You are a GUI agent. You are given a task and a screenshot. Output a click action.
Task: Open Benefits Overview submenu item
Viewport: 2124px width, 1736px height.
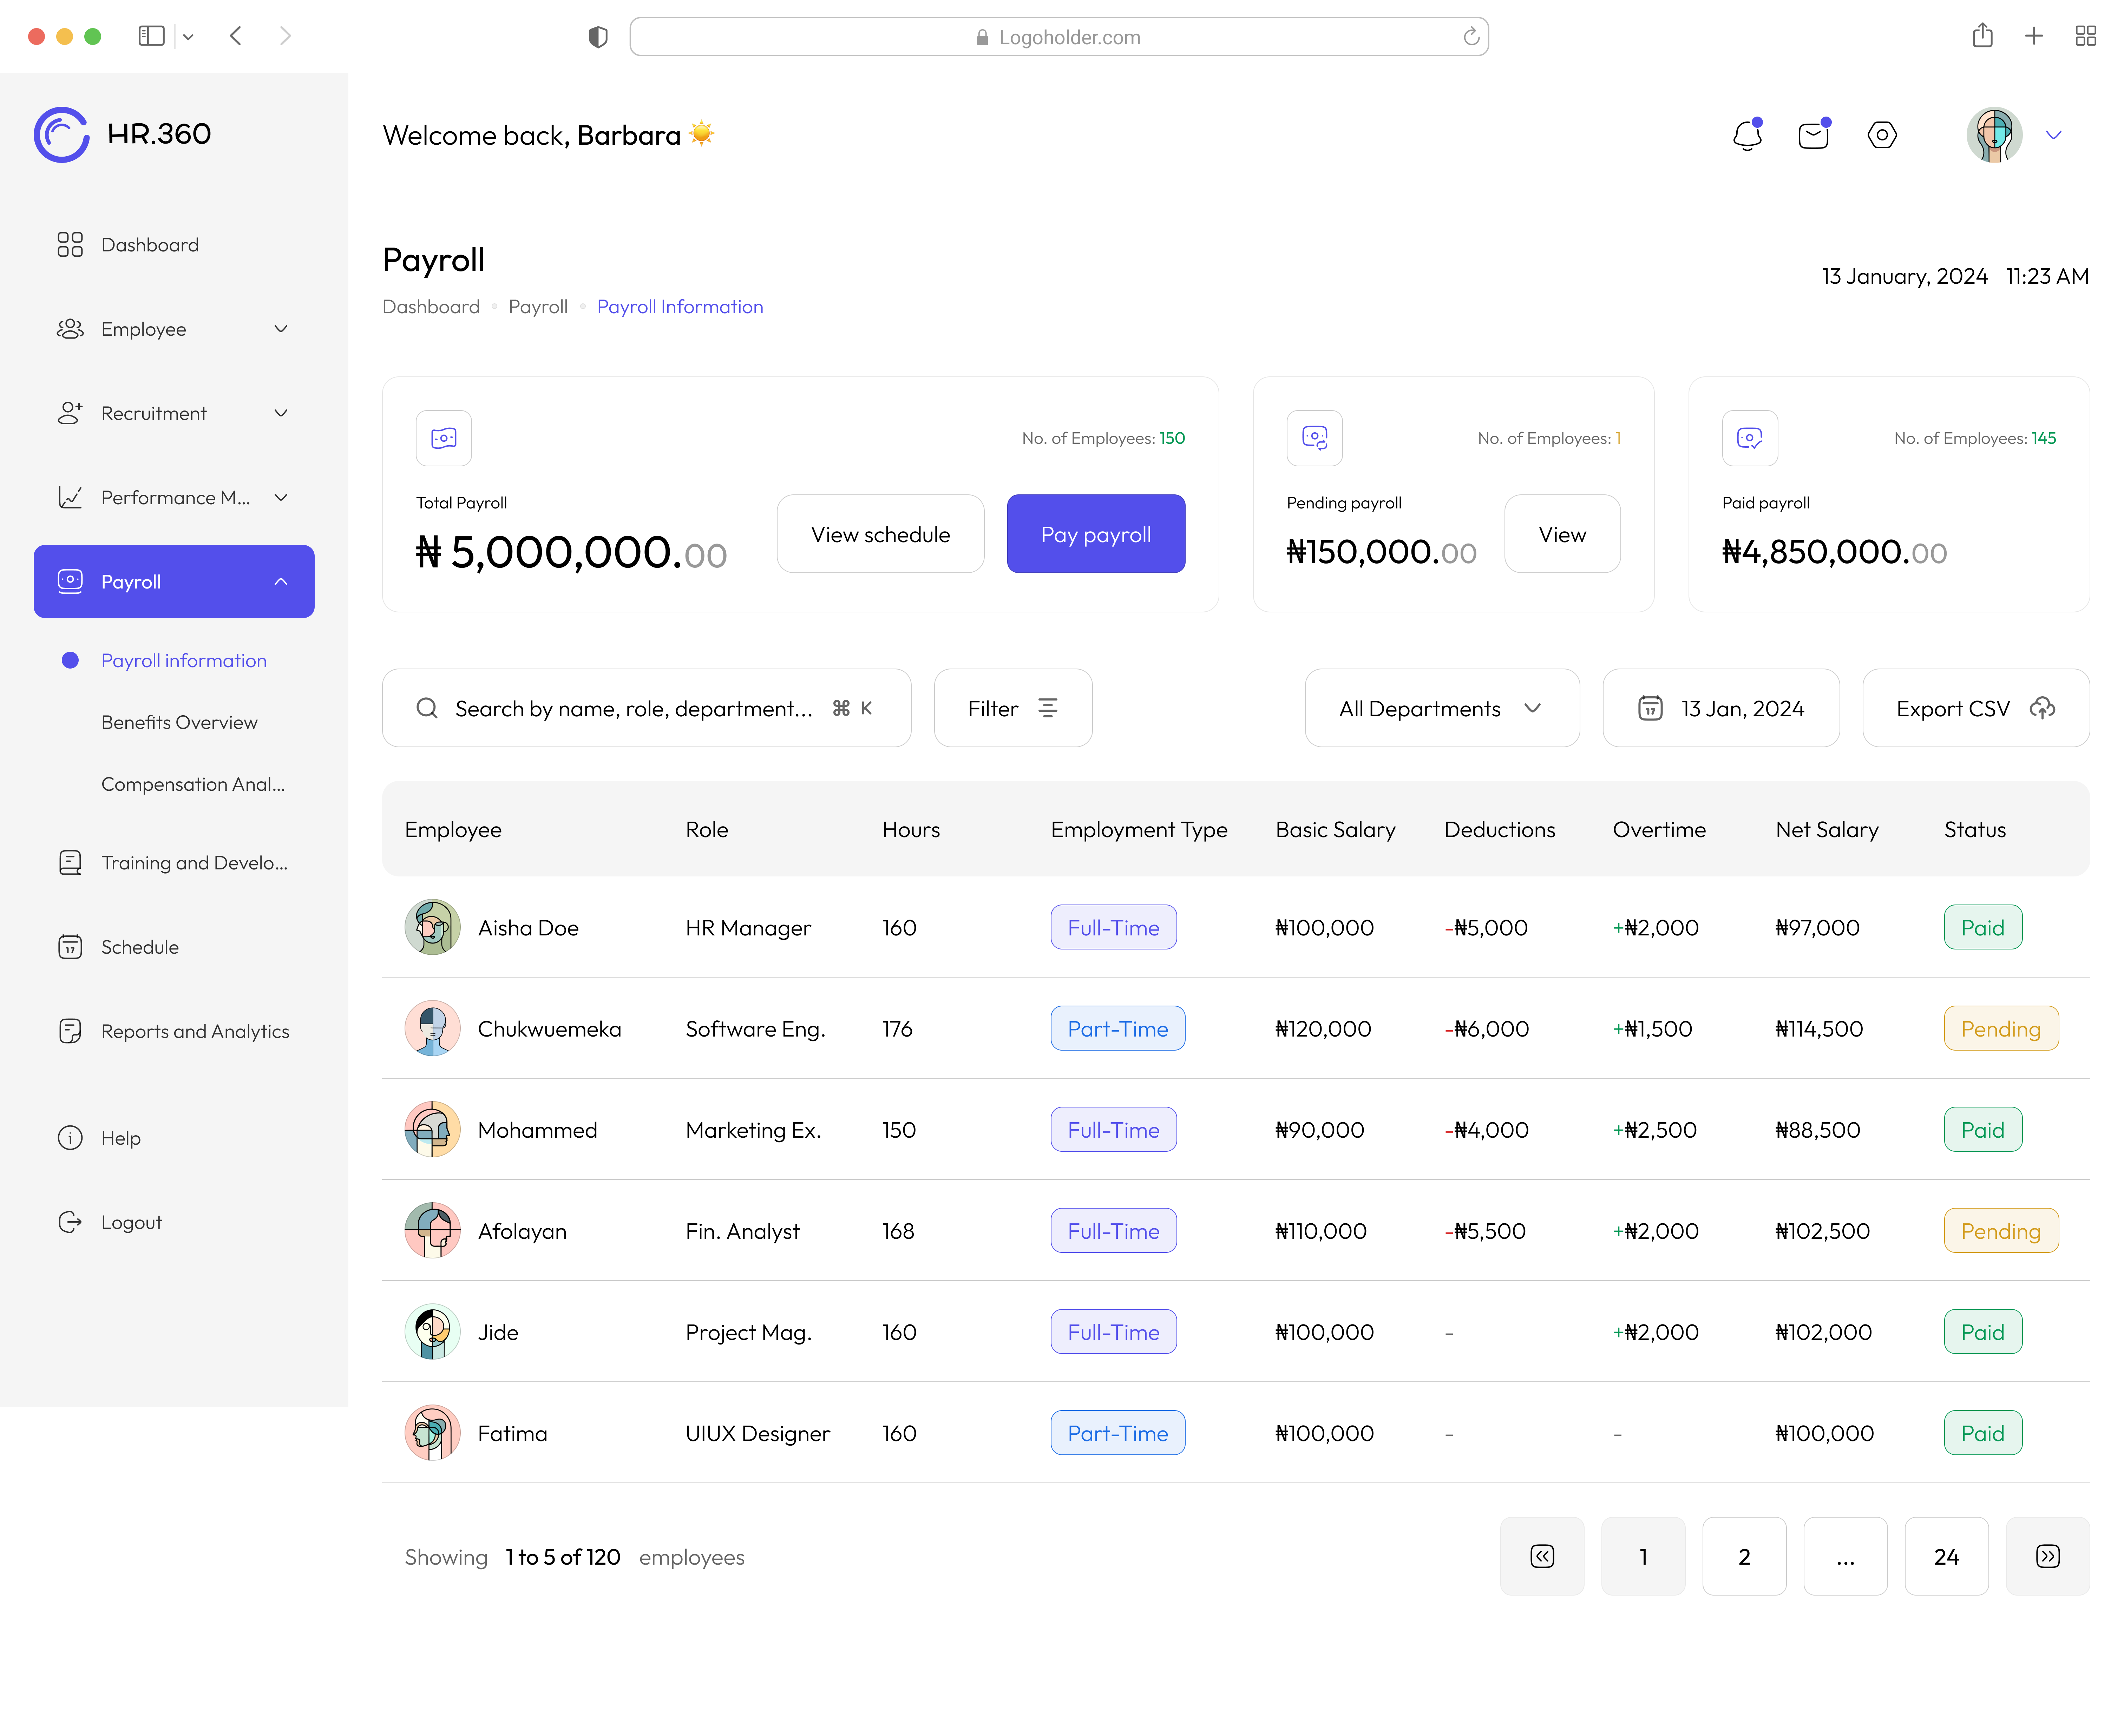pos(179,723)
